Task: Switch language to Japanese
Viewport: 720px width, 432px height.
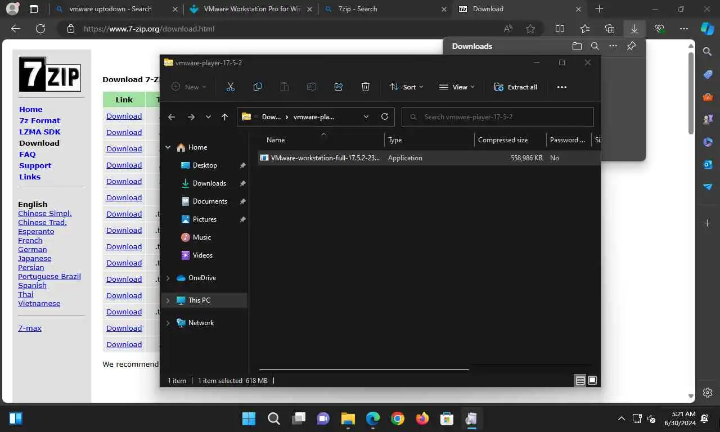Action: pos(34,258)
